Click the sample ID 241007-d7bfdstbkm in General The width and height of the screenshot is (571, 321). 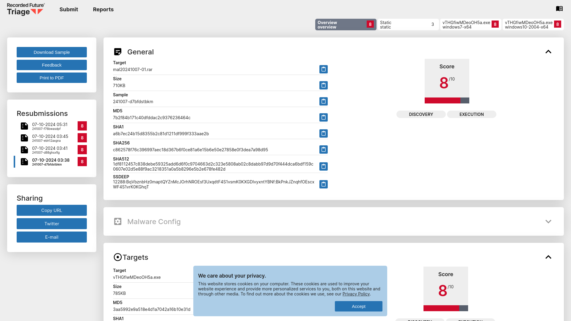pos(133,102)
